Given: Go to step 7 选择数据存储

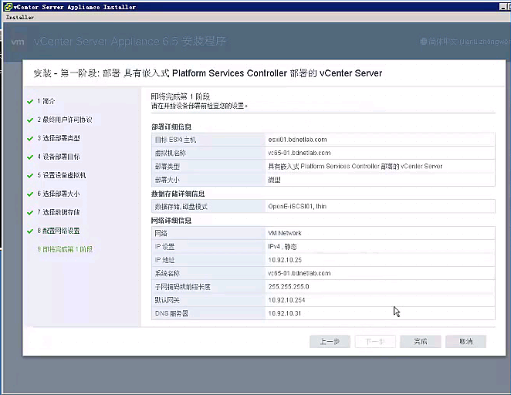Looking at the screenshot, I should (59, 212).
